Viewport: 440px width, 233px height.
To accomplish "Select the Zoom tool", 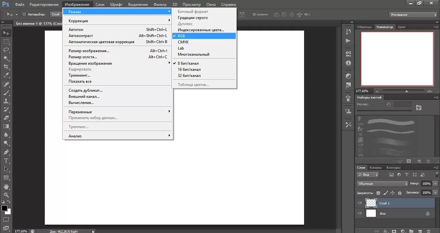I will (6, 195).
